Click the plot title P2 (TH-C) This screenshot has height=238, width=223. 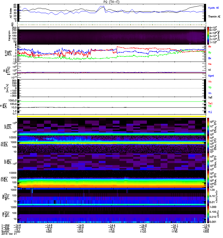pos(111,2)
